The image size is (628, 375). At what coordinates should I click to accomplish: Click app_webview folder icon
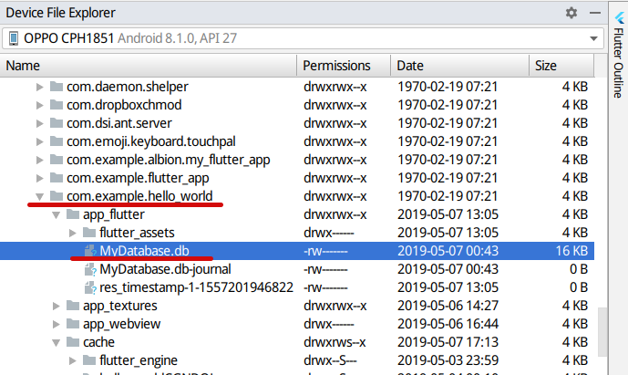[73, 324]
